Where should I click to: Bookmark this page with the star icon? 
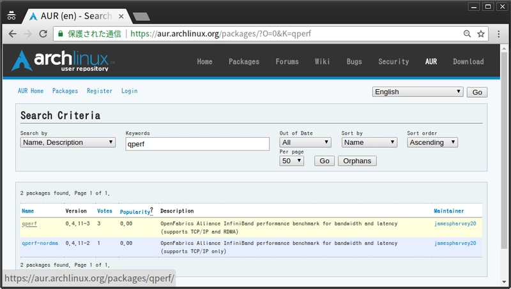481,34
